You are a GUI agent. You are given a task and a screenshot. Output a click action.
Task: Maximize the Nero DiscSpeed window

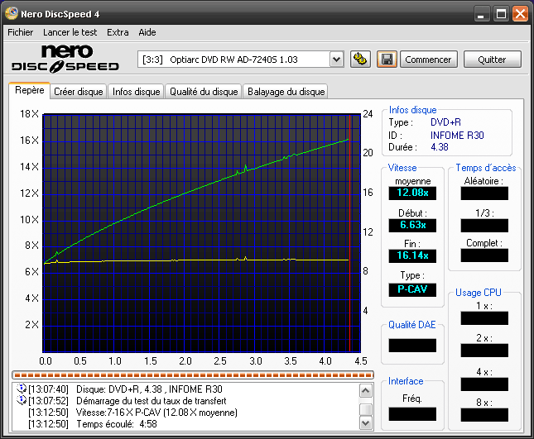(x=501, y=14)
